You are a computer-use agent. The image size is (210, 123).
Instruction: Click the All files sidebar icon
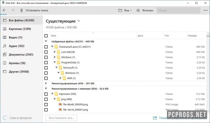(x=5, y=20)
